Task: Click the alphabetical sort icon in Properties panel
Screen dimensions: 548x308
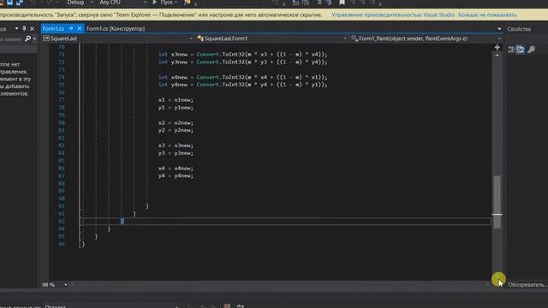Action: pyautogui.click(x=521, y=50)
